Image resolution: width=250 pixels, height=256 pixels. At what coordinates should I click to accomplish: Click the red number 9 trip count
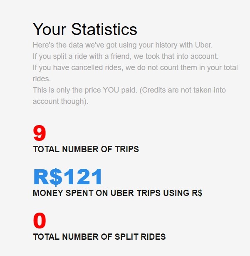[40, 133]
